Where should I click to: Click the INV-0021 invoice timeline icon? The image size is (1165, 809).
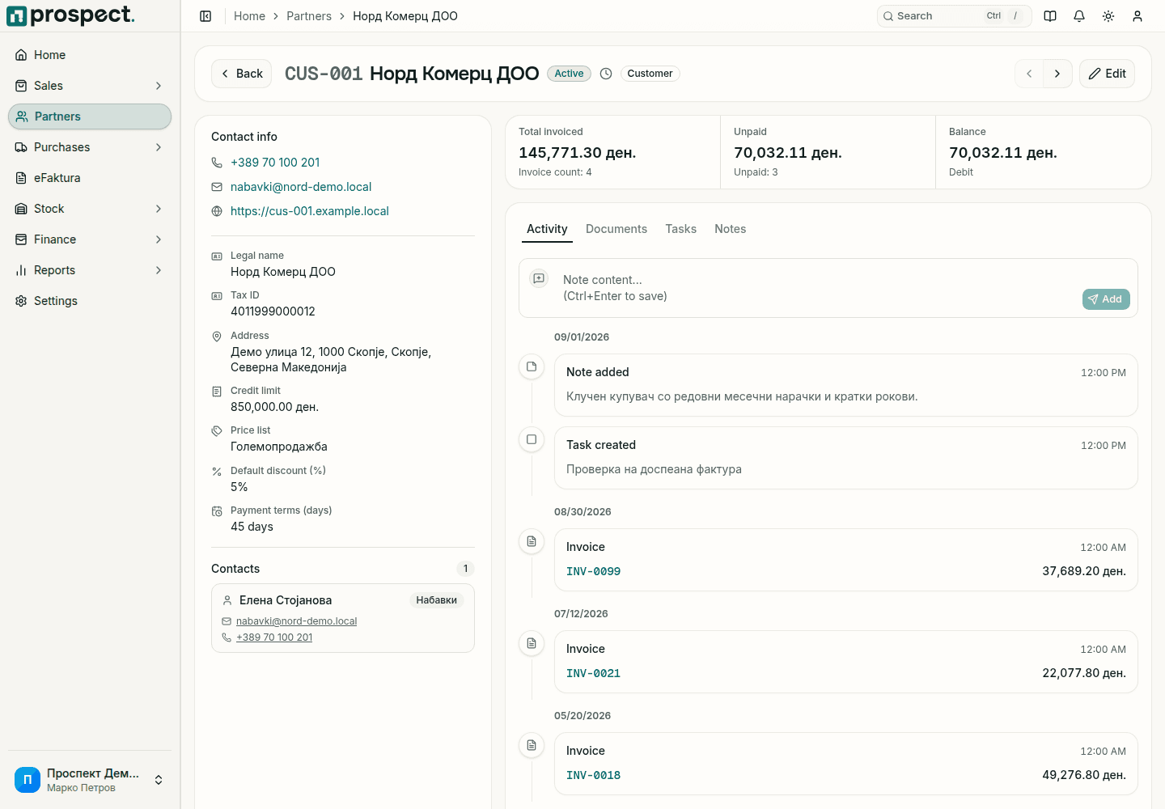pos(532,643)
